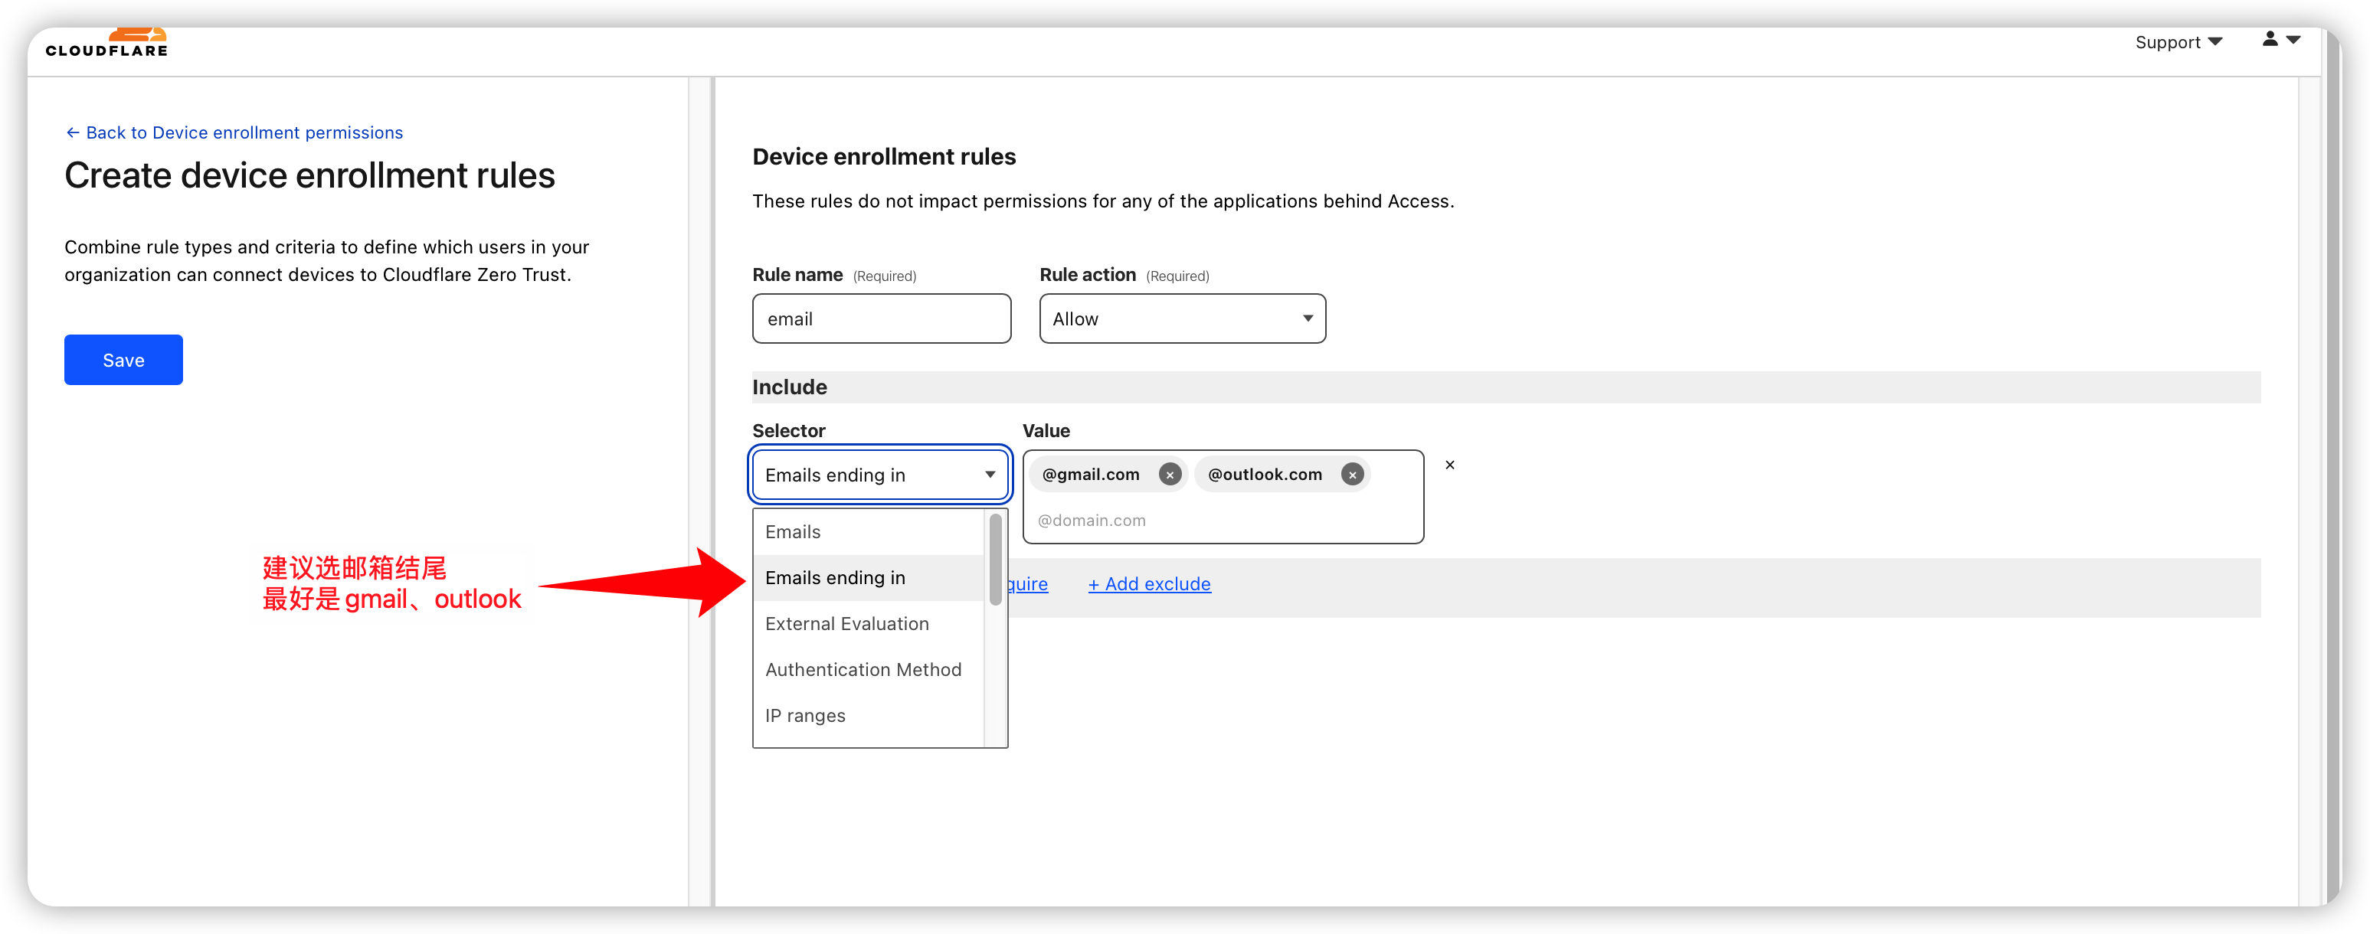The image size is (2370, 934).
Task: Choose Emails from the selector list
Action: (793, 532)
